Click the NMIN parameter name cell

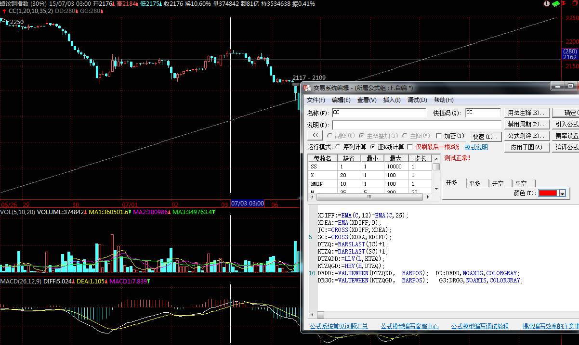(322, 184)
